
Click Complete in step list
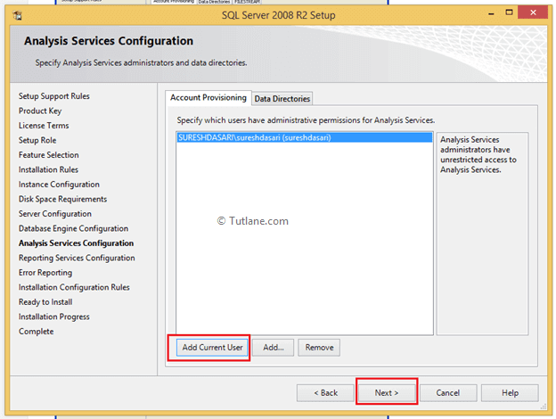(x=37, y=332)
